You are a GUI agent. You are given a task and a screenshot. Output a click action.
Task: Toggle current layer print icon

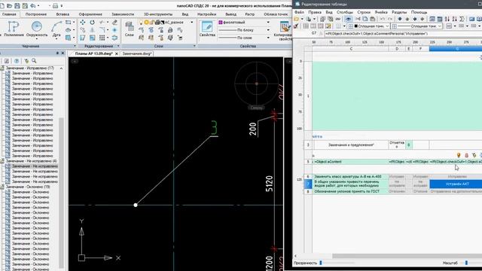[x=157, y=23]
